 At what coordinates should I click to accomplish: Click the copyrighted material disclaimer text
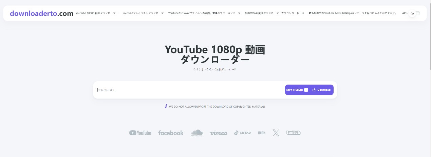(x=217, y=107)
